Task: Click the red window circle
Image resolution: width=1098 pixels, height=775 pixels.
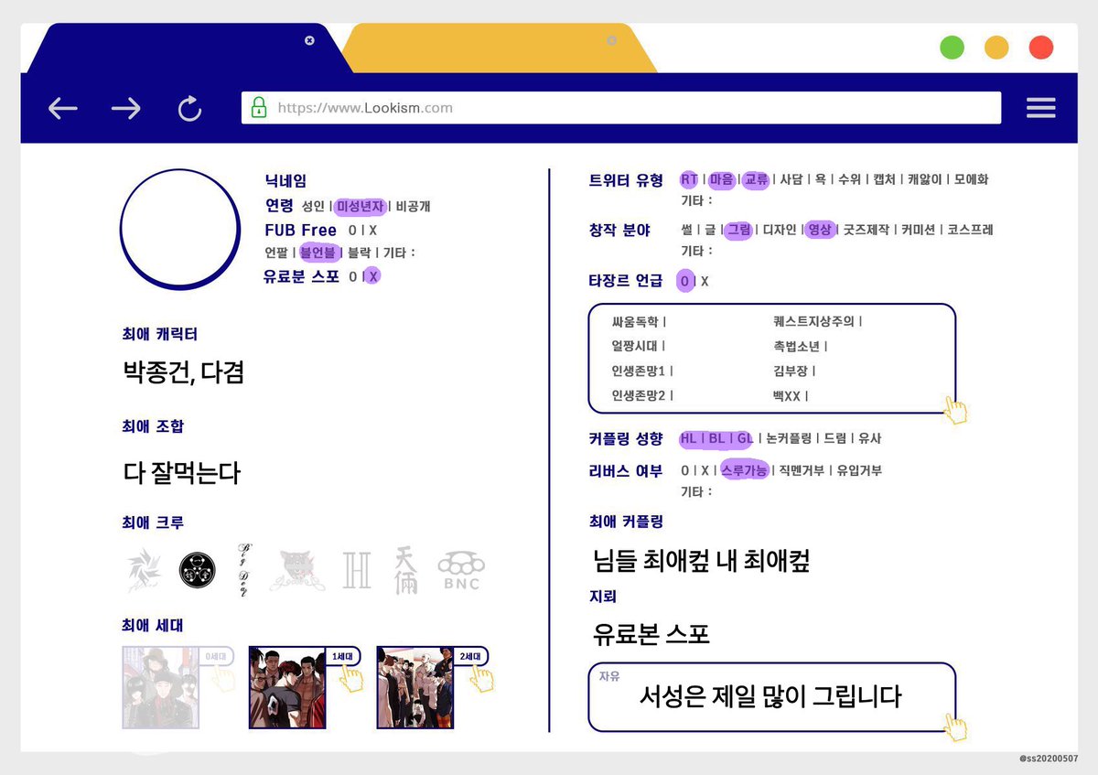Action: tap(1041, 48)
